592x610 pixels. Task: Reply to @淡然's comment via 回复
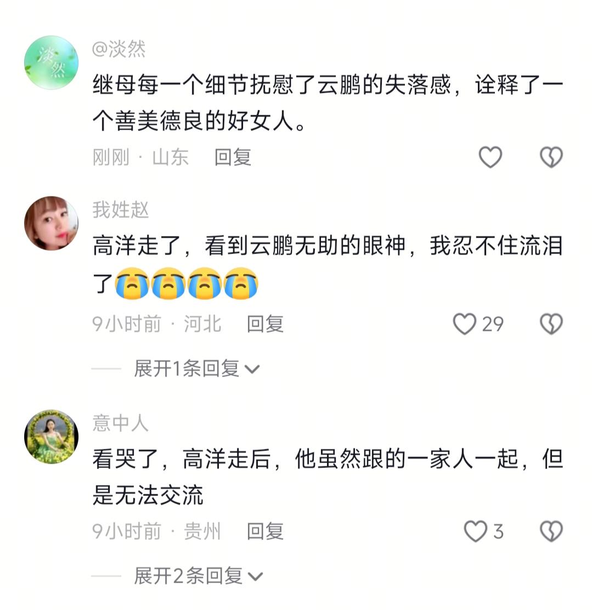tap(233, 157)
